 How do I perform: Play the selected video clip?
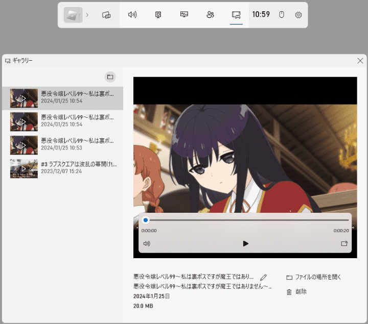point(245,244)
